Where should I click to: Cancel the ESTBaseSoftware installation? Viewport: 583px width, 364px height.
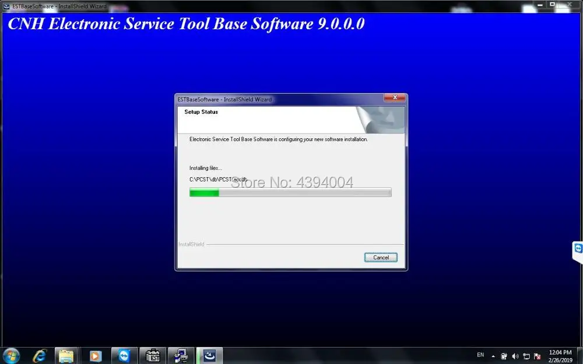pos(380,257)
